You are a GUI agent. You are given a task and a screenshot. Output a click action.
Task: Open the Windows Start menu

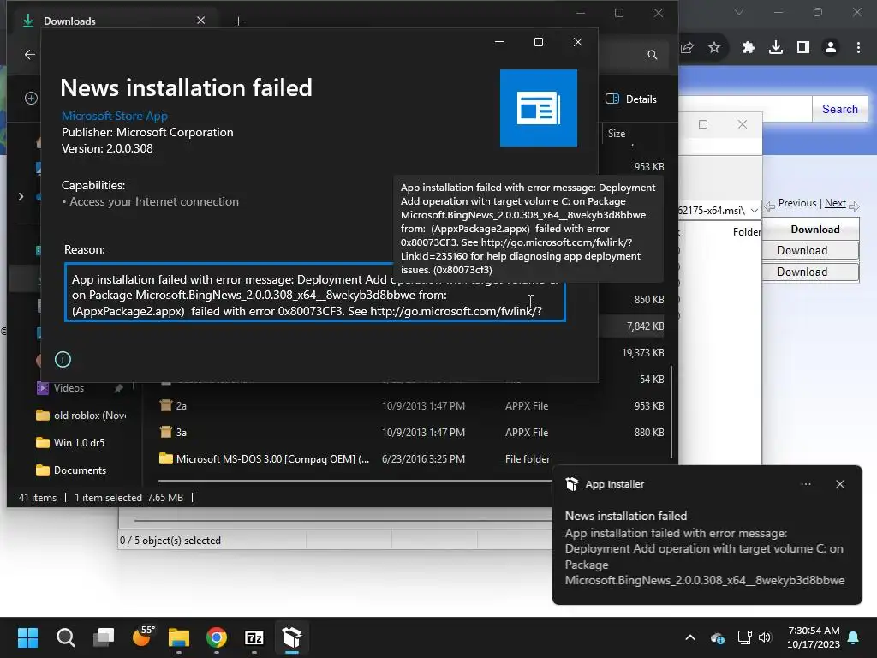tap(27, 637)
